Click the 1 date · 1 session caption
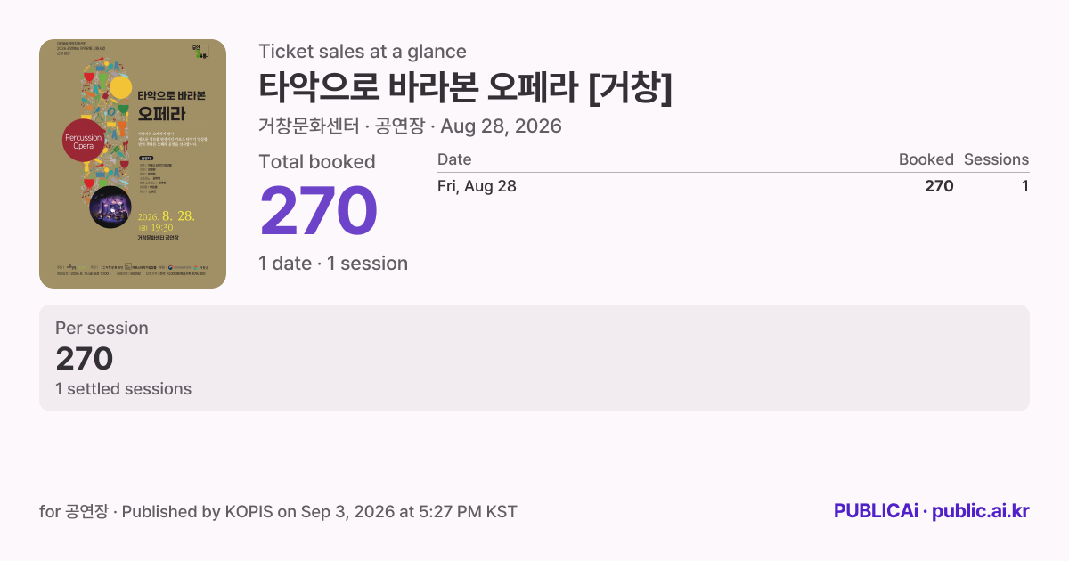 tap(333, 264)
